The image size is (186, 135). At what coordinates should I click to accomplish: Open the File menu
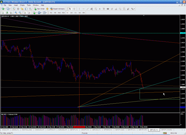[x=5, y=5]
